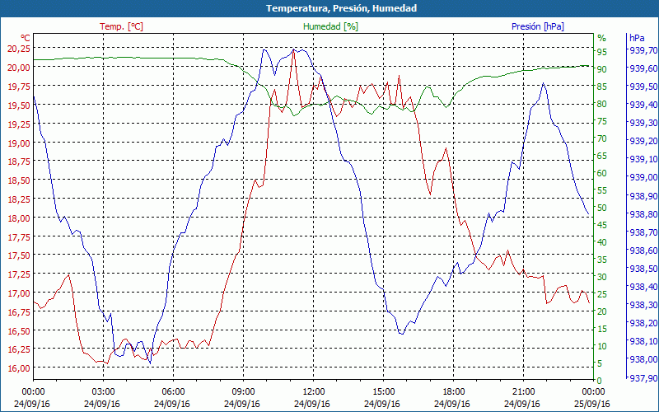Click the '19,50' temperature axis value
Screen dimensions: 659x412
coord(19,105)
